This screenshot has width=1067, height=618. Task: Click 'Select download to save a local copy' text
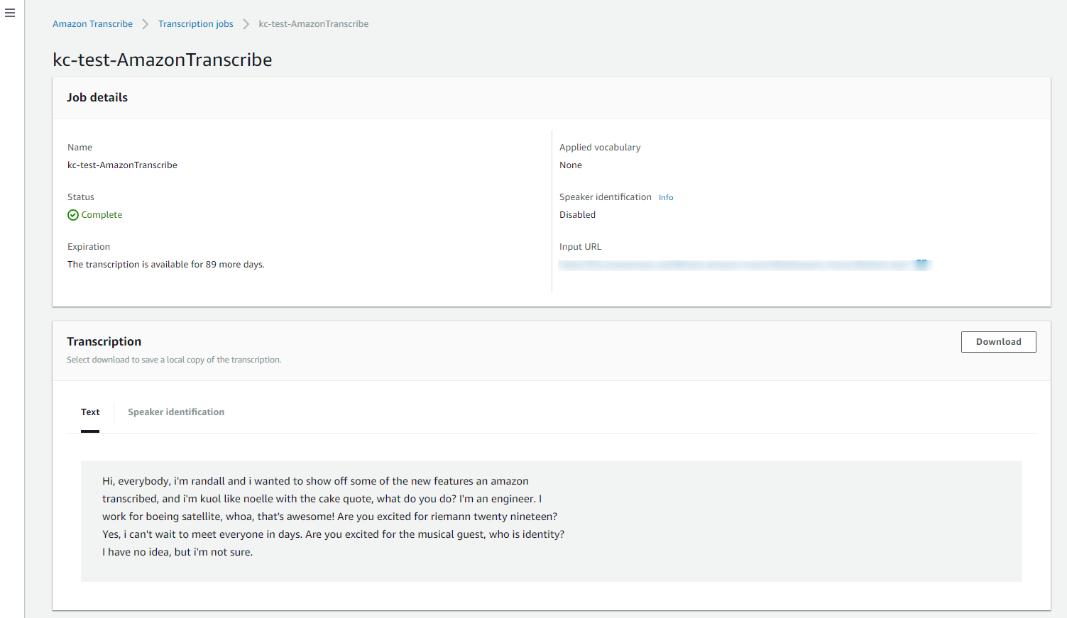(174, 360)
